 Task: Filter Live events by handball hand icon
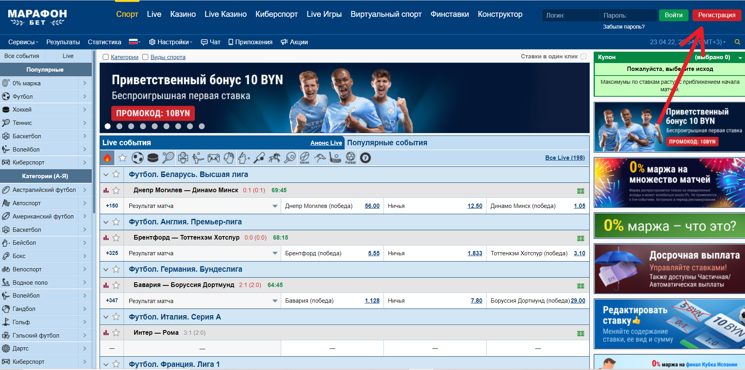[229, 158]
